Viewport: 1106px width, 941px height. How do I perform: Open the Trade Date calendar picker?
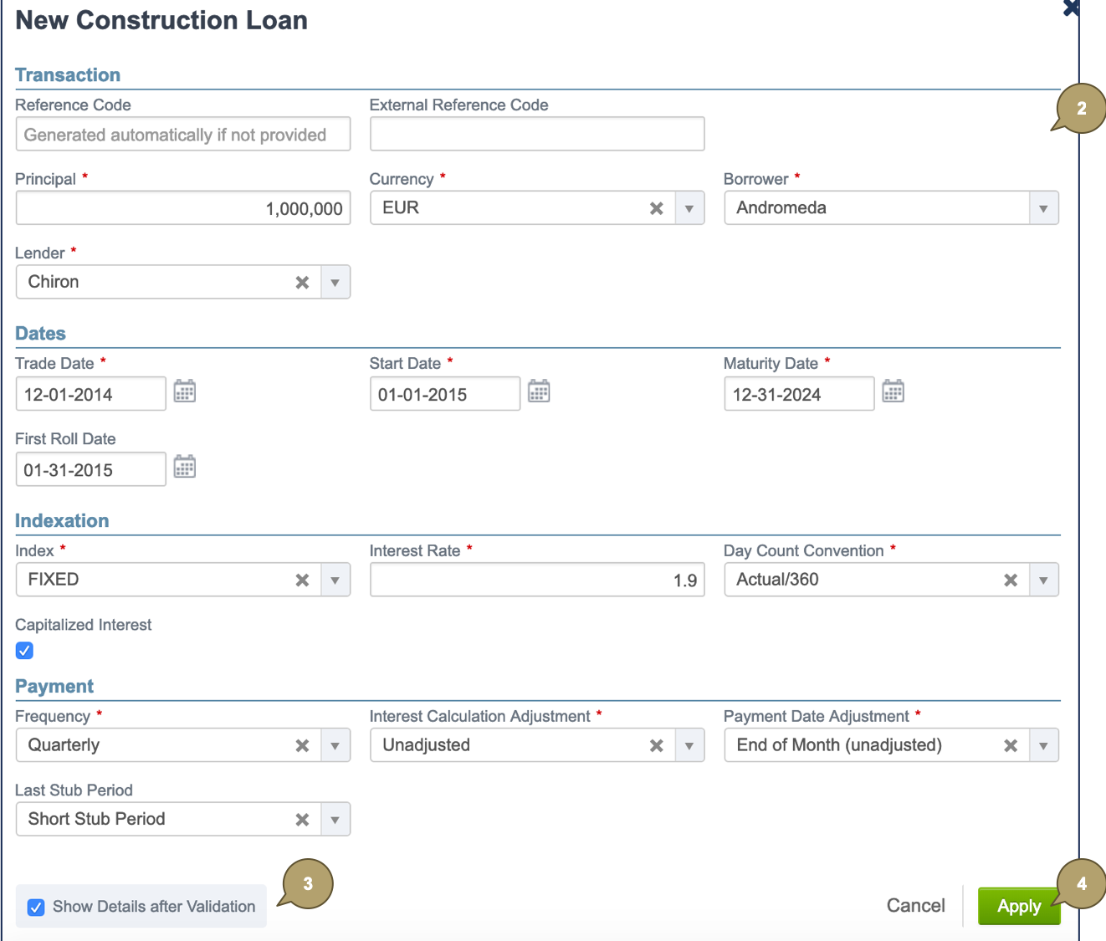pos(184,391)
